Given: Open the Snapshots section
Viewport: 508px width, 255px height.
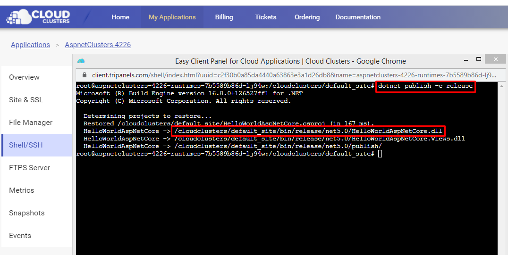Looking at the screenshot, I should [26, 213].
